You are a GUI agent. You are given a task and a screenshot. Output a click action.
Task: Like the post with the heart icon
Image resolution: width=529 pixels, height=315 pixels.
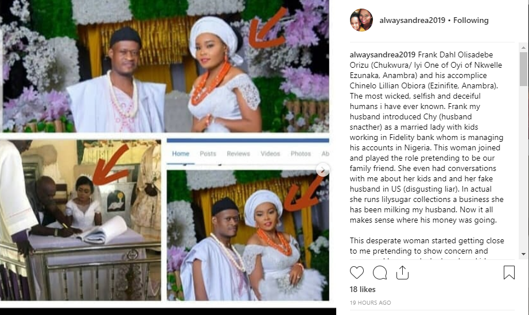point(356,273)
